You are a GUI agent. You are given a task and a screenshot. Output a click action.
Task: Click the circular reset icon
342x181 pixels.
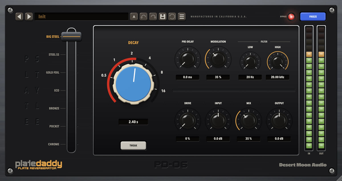click(172, 17)
